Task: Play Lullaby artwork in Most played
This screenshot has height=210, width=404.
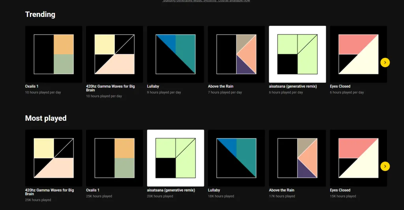Action: 236,158
